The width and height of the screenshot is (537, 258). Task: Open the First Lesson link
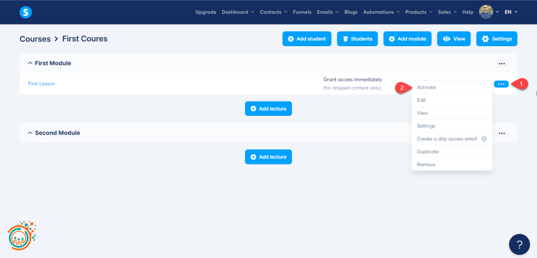(x=41, y=84)
